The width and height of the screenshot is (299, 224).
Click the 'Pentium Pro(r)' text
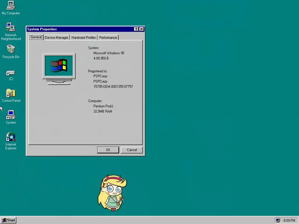pos(103,106)
